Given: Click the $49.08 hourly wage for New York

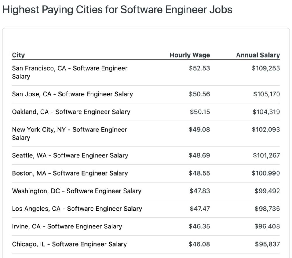Looking at the screenshot, I should tap(199, 130).
